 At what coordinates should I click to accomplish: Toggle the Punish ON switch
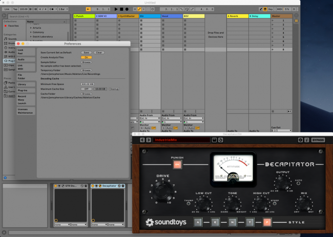177,164
